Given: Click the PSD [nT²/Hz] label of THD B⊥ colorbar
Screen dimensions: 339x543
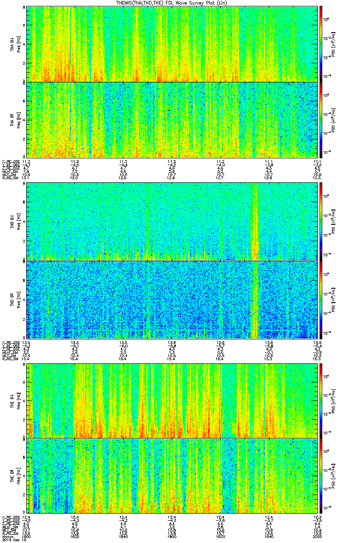Looking at the screenshot, I should [x=334, y=222].
